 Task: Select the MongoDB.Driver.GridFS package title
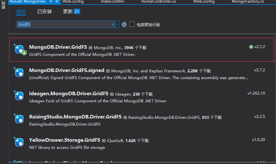[58, 47]
